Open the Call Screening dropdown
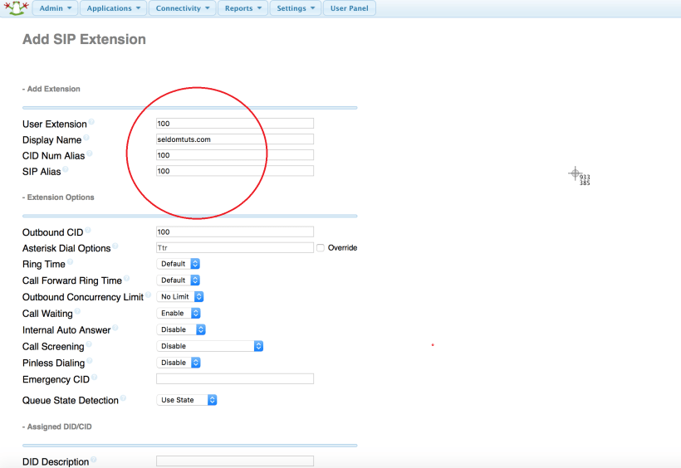The height and width of the screenshot is (468, 681). coord(210,346)
